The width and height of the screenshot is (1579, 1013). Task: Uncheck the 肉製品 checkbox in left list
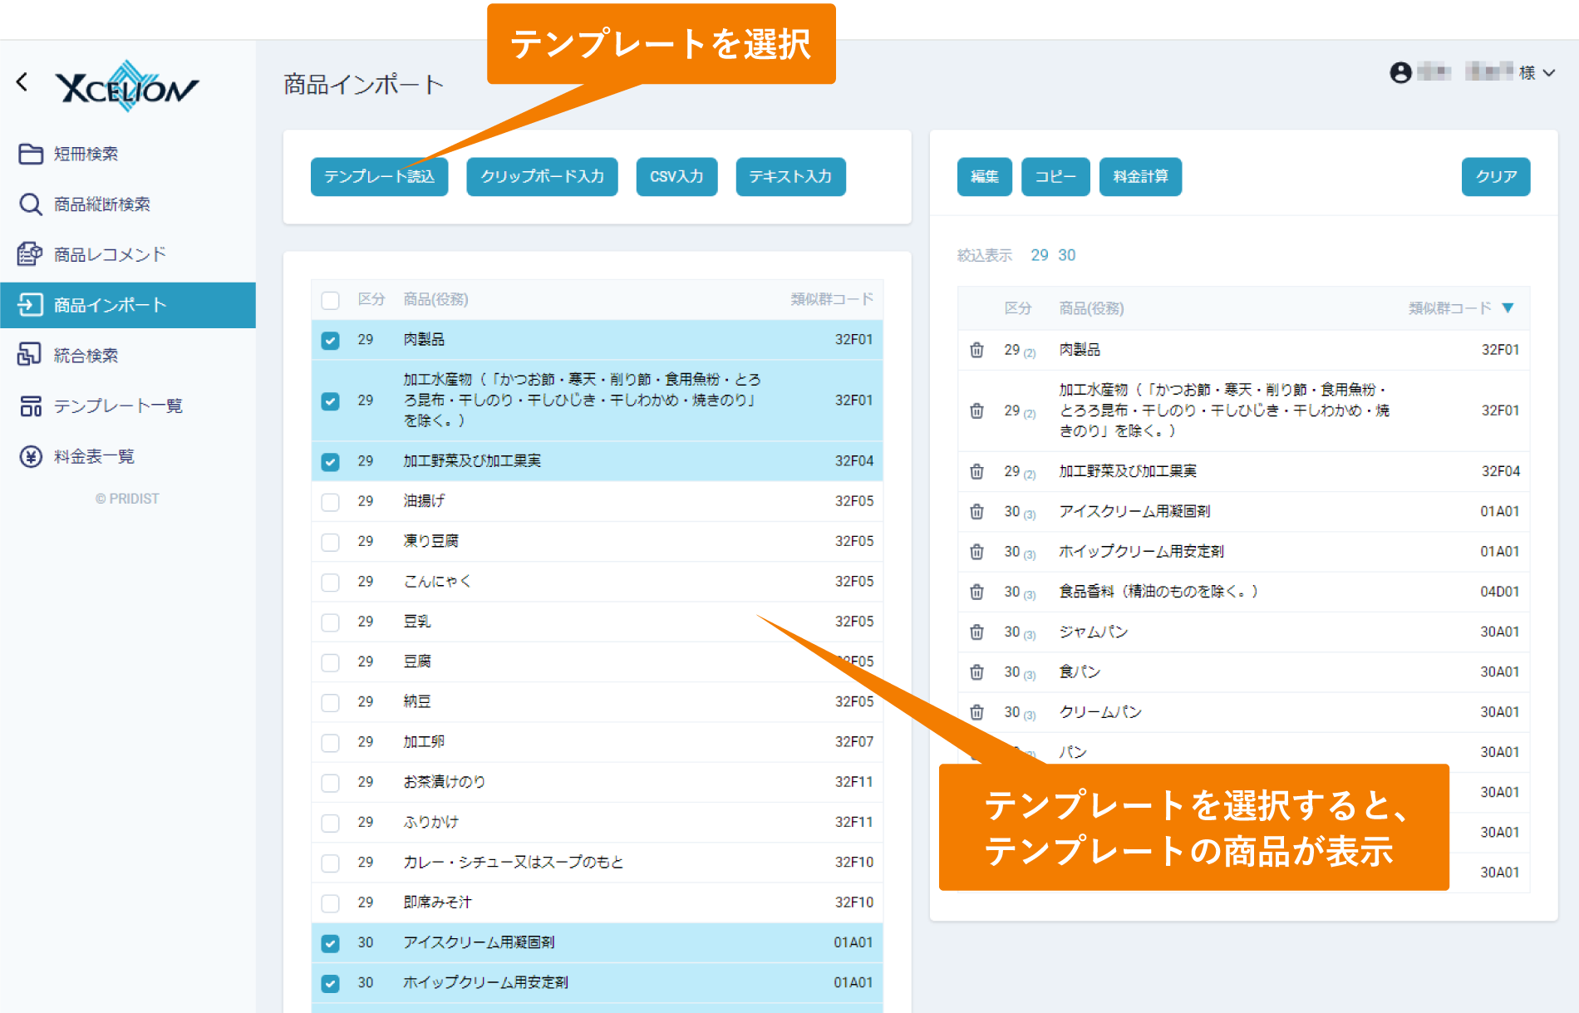tap(331, 340)
